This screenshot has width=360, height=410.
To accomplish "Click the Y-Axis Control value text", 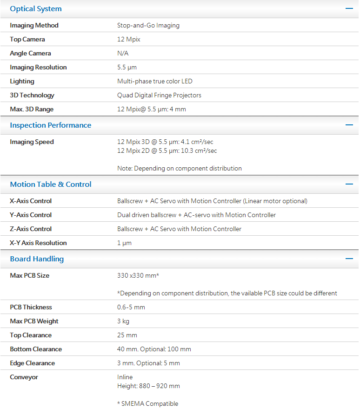I will [196, 215].
